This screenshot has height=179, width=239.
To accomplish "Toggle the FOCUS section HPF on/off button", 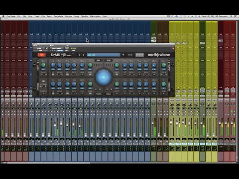I will tap(53, 93).
